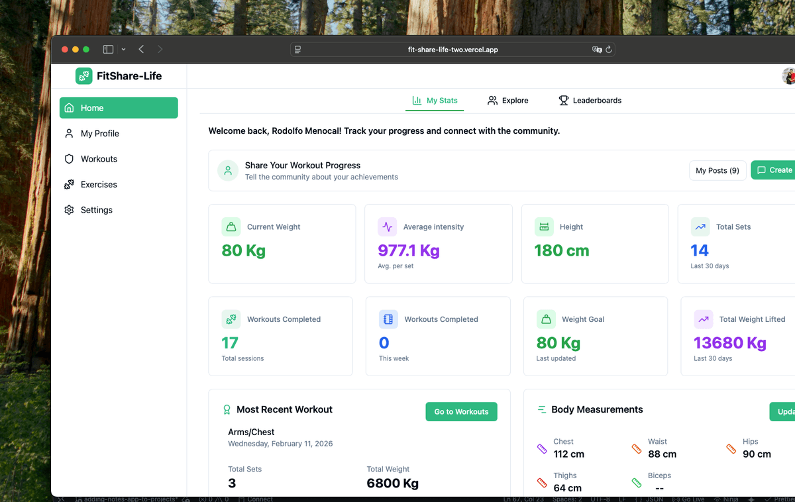Image resolution: width=795 pixels, height=502 pixels.
Task: Click the FitShare-Life logo icon
Action: (83, 75)
